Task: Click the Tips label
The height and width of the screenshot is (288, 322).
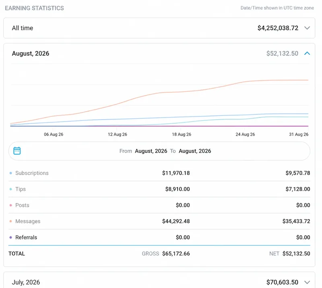Action: pos(21,189)
